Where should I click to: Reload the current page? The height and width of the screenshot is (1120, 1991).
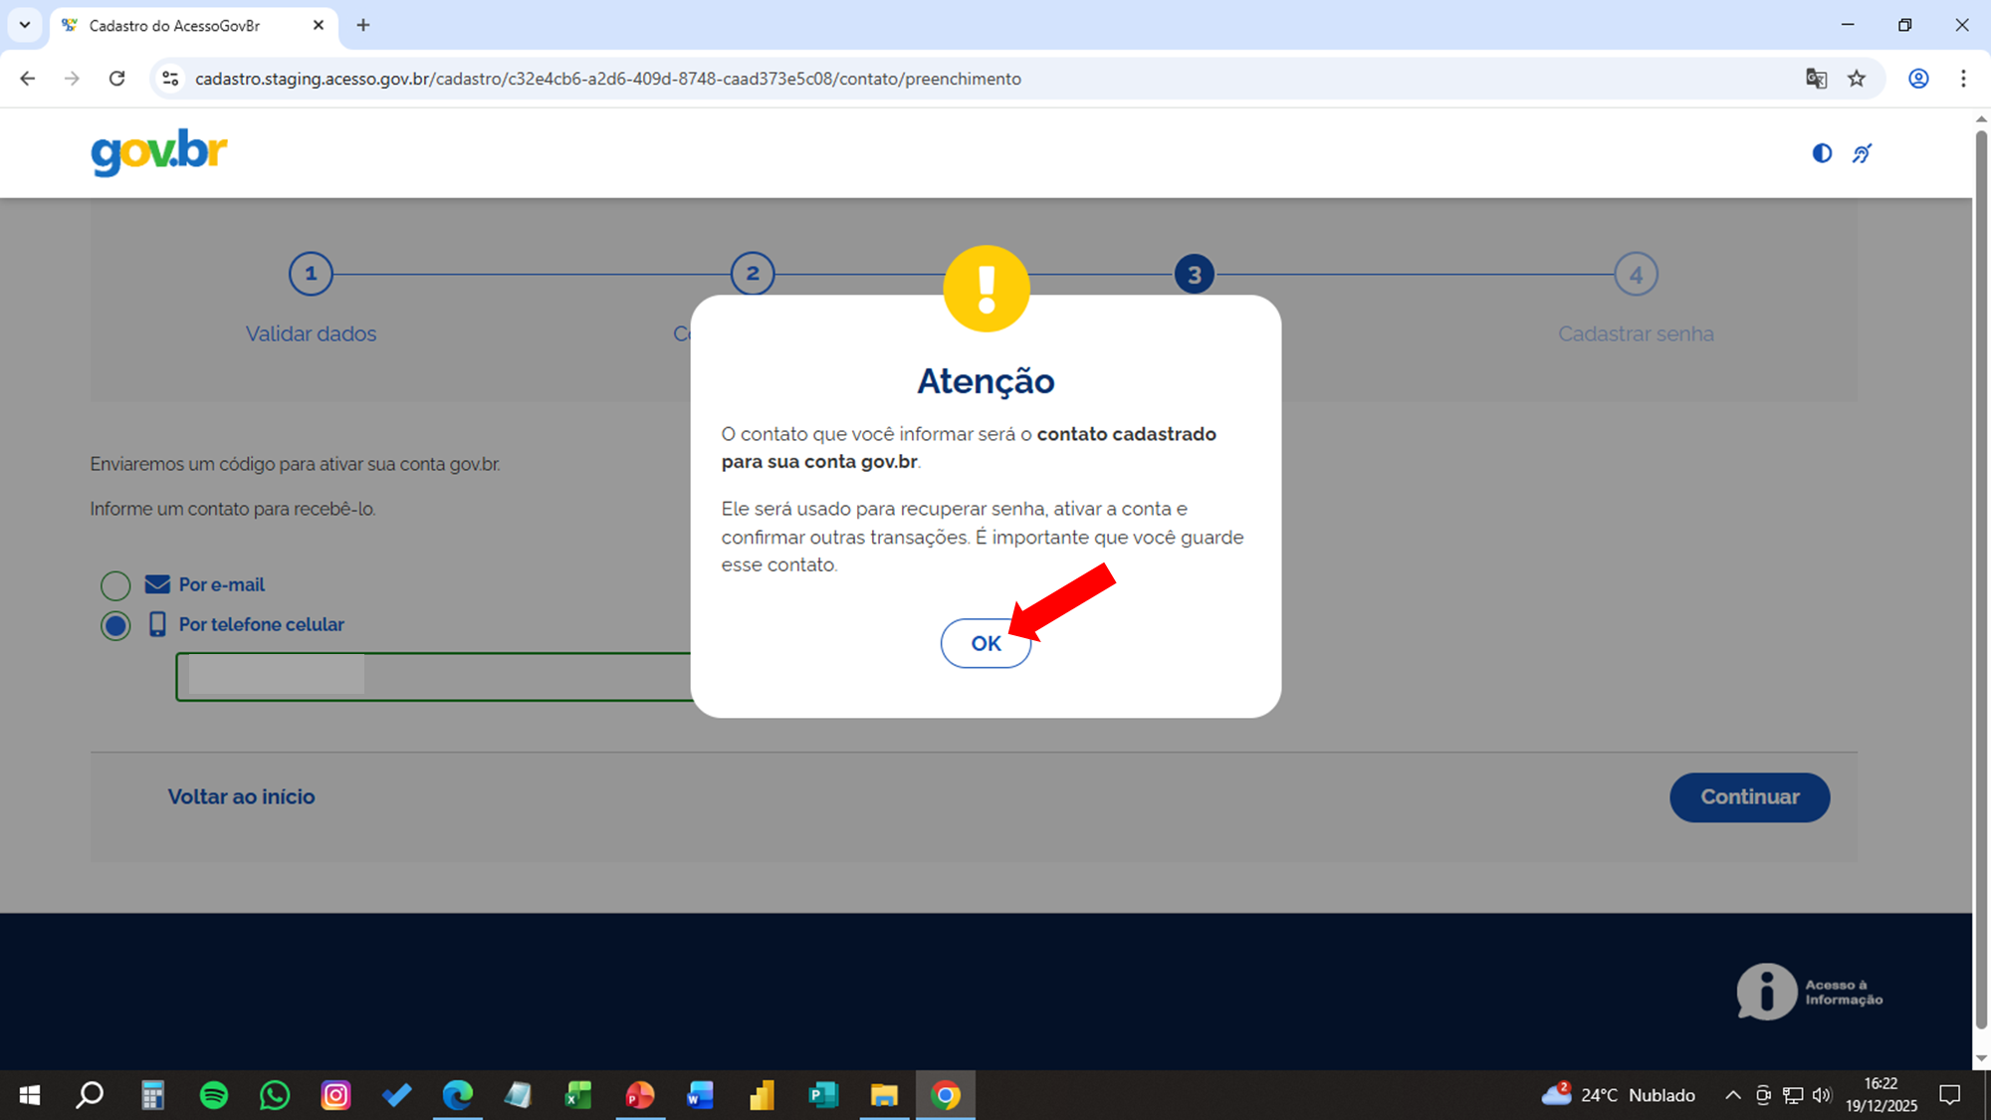116,79
